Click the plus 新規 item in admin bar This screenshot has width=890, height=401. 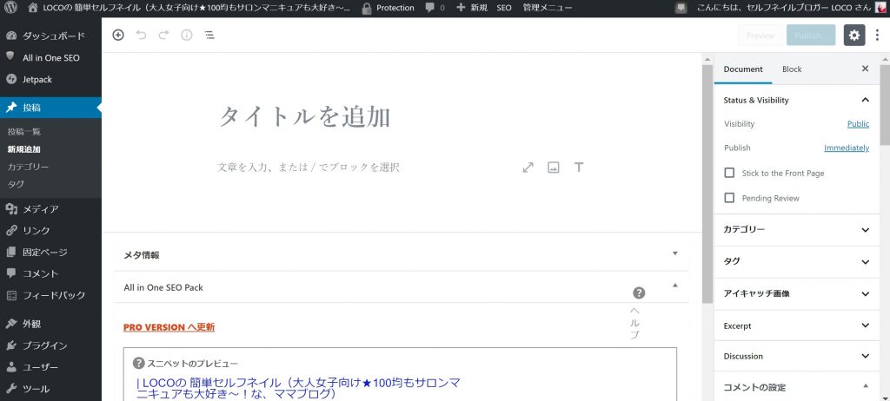click(472, 8)
